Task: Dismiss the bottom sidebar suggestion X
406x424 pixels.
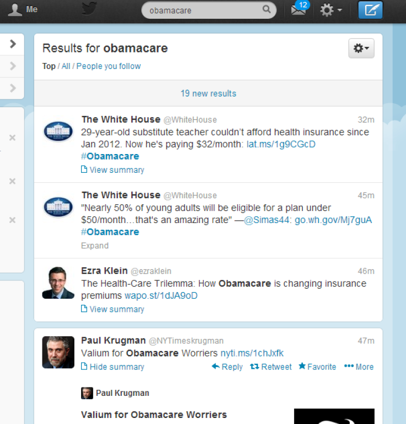Action: click(x=12, y=220)
